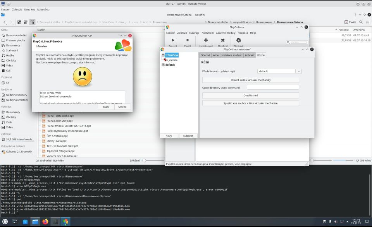Click Otevřít shell button
Image resolution: width=372 pixels, height=227 pixels.
pyautogui.click(x=251, y=96)
